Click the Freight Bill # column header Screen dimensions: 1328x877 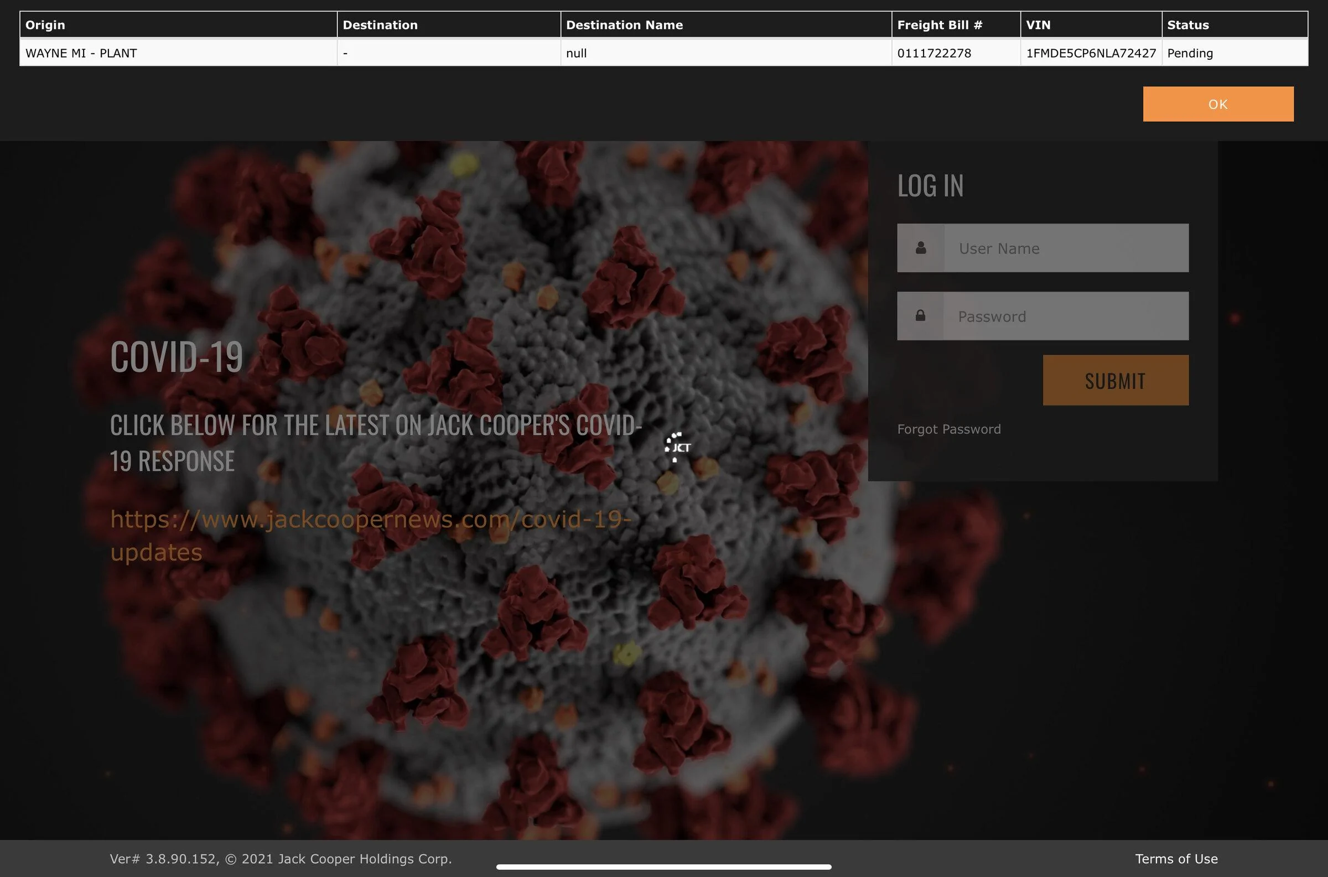point(956,24)
